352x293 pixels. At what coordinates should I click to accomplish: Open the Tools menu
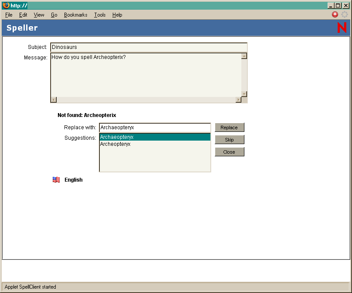pyautogui.click(x=100, y=15)
